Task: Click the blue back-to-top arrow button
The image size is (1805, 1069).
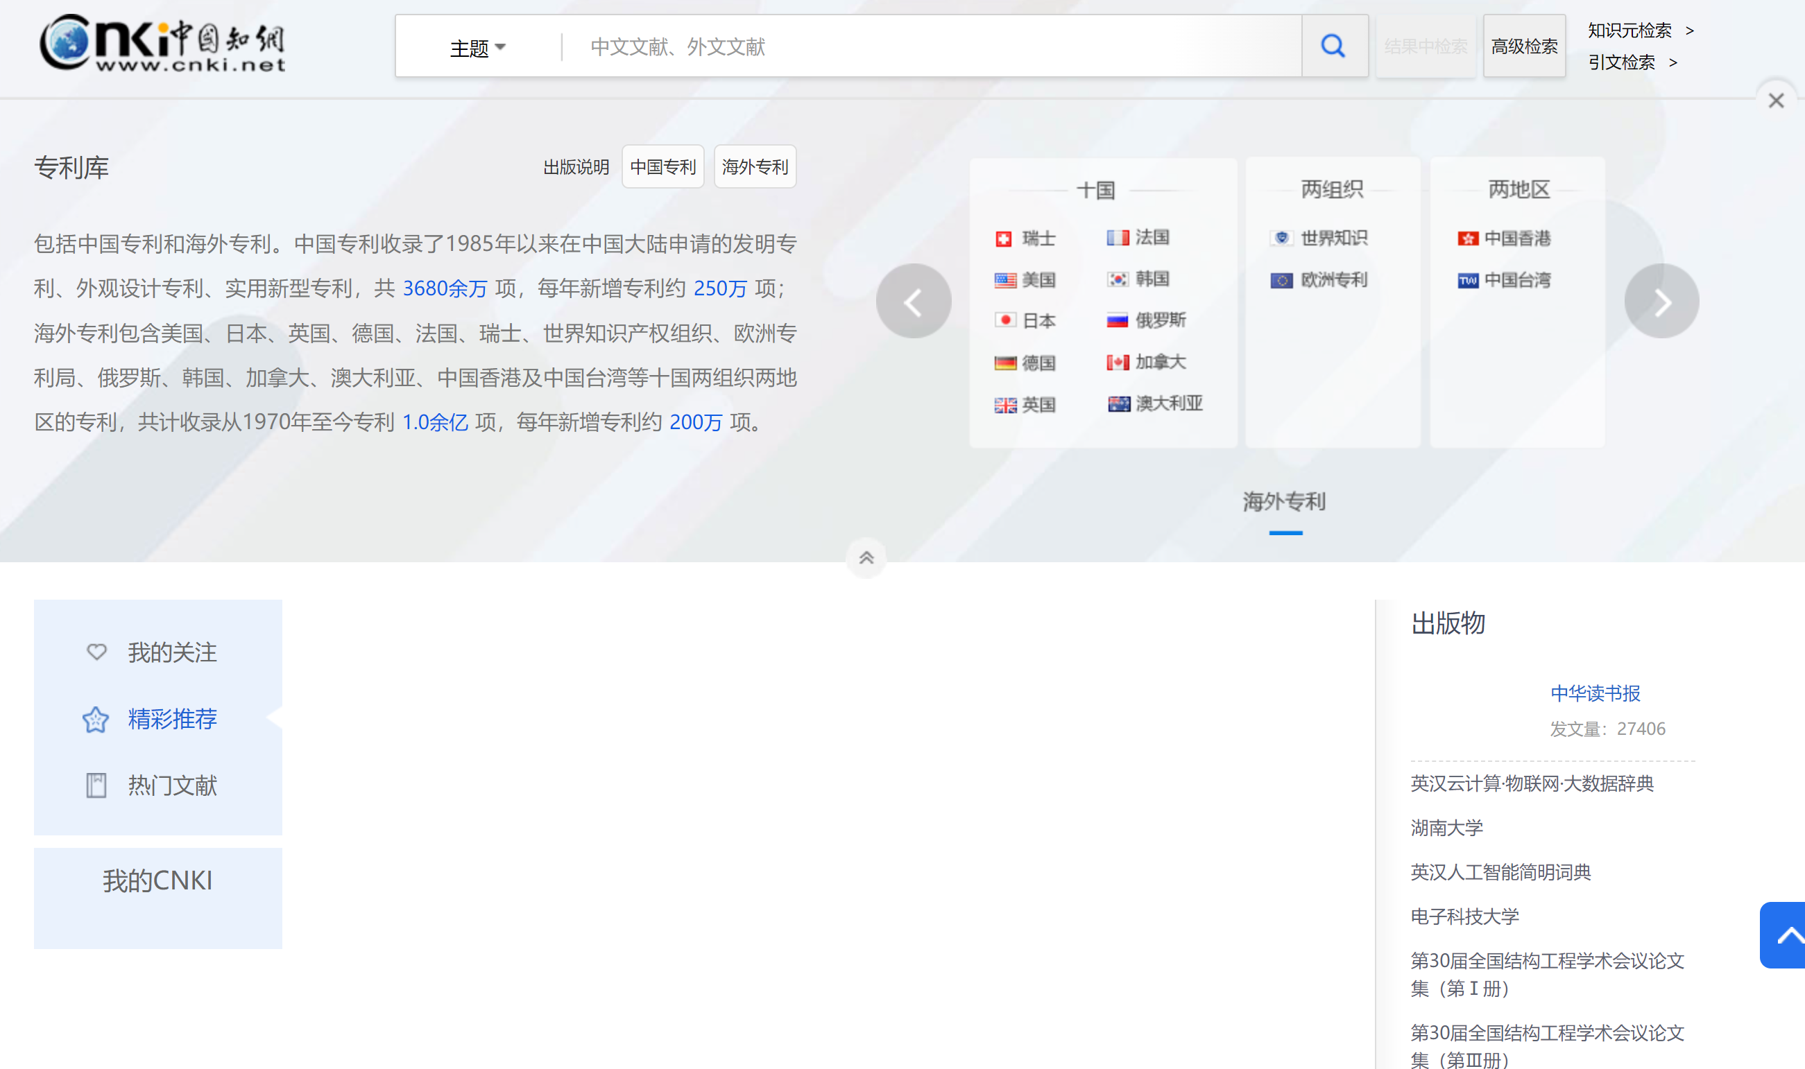Action: click(x=1785, y=935)
